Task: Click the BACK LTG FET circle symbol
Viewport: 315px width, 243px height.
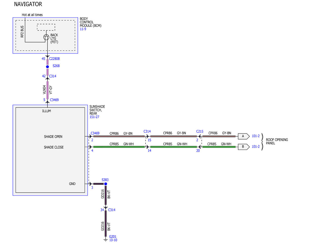Action: click(x=46, y=37)
